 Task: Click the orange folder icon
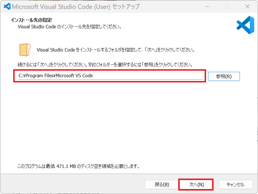(25, 50)
